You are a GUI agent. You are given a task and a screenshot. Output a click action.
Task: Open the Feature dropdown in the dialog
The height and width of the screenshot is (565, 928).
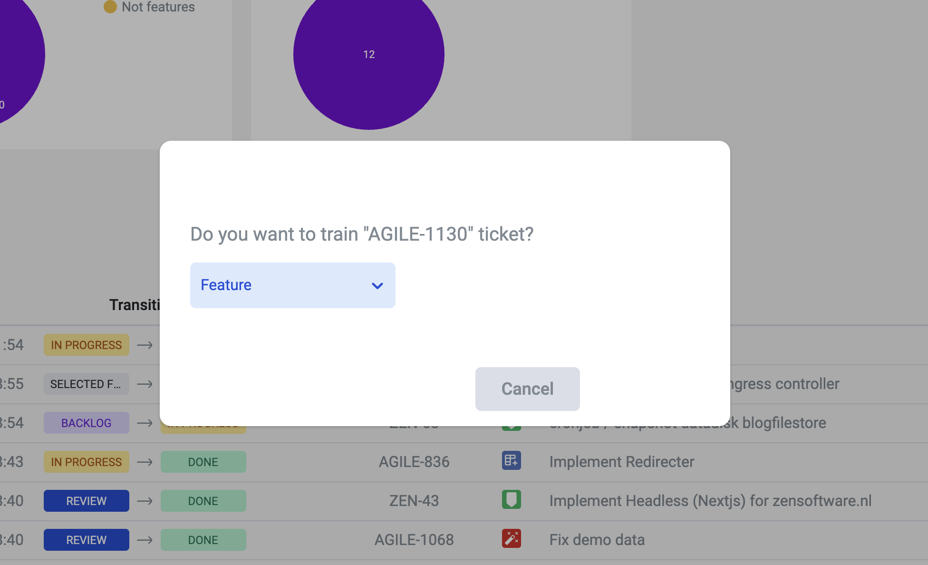(x=292, y=285)
